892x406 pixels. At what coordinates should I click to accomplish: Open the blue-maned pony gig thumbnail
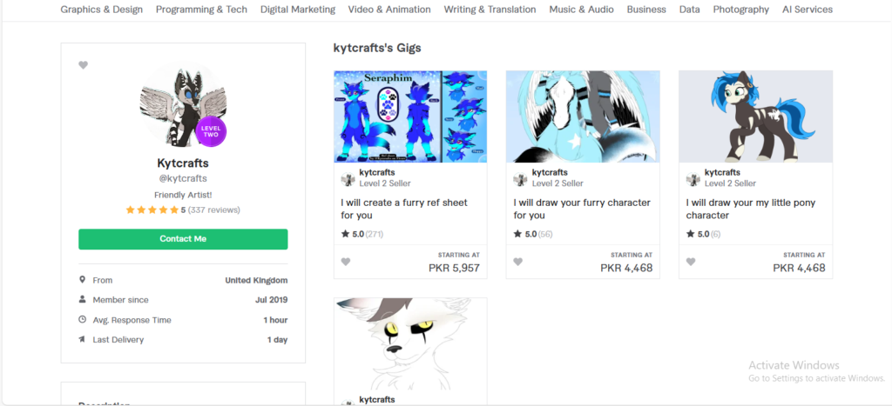pos(755,116)
